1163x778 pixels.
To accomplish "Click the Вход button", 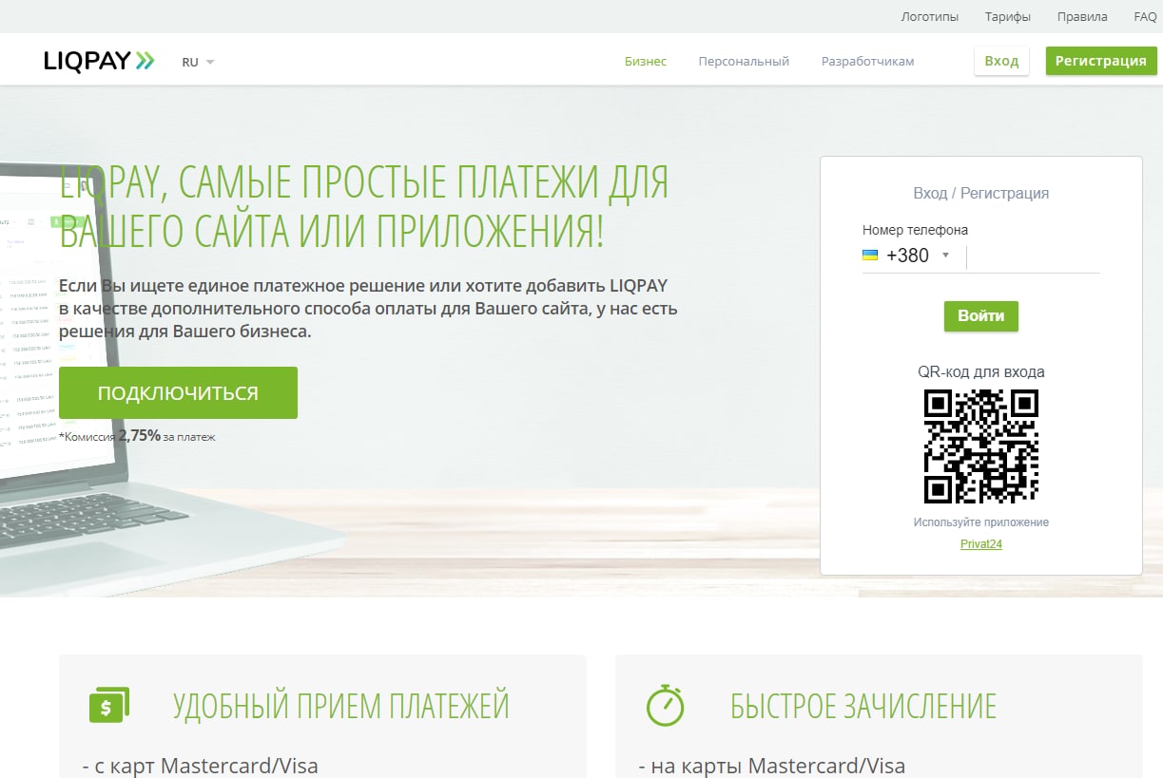I will coord(1001,61).
